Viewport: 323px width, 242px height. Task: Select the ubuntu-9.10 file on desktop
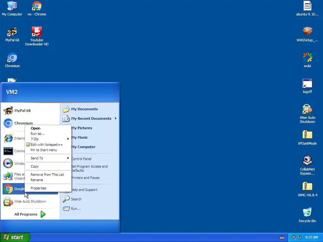pos(307,9)
